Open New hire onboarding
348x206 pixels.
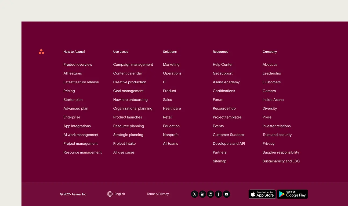click(130, 100)
